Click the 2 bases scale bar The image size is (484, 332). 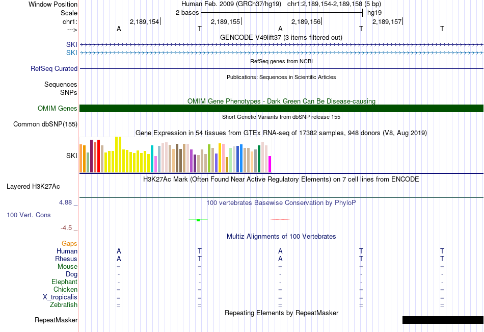tap(282, 13)
